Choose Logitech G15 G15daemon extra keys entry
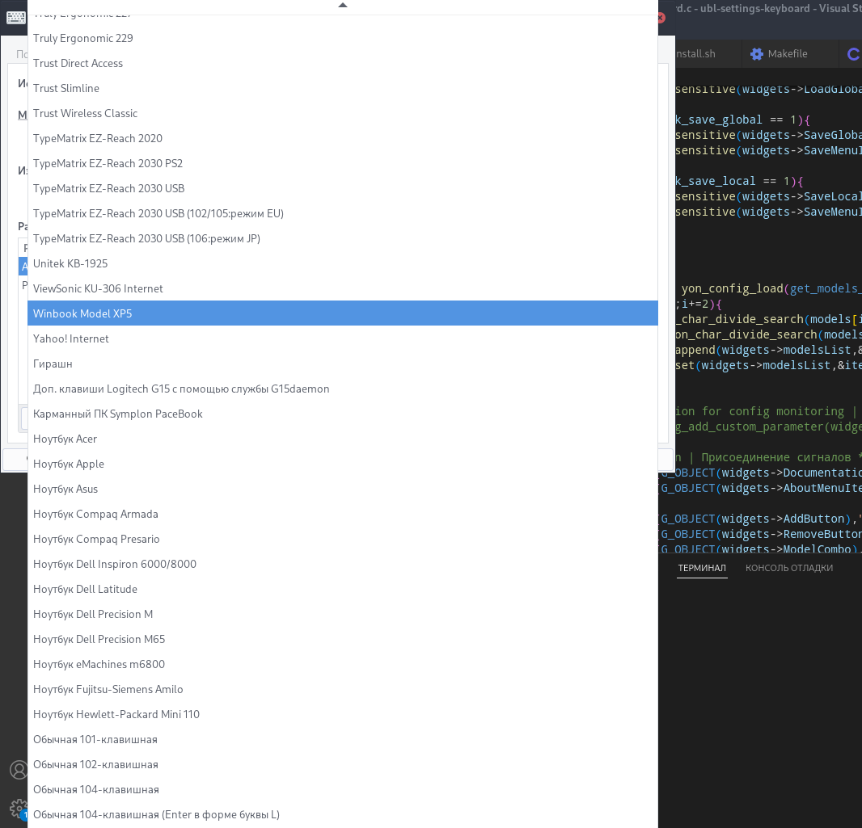Screen dimensions: 862x828 click(x=343, y=389)
